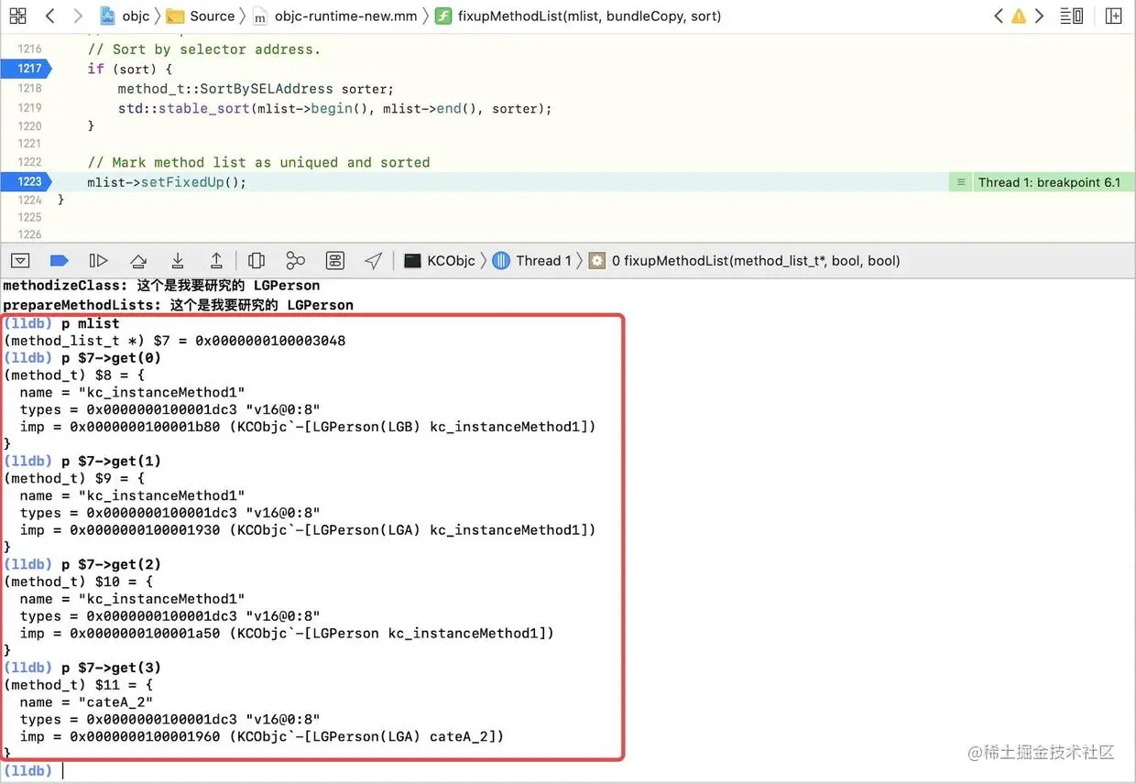The image size is (1136, 783).
Task: Open fixupMethodList symbol jump menu
Action: coord(589,16)
